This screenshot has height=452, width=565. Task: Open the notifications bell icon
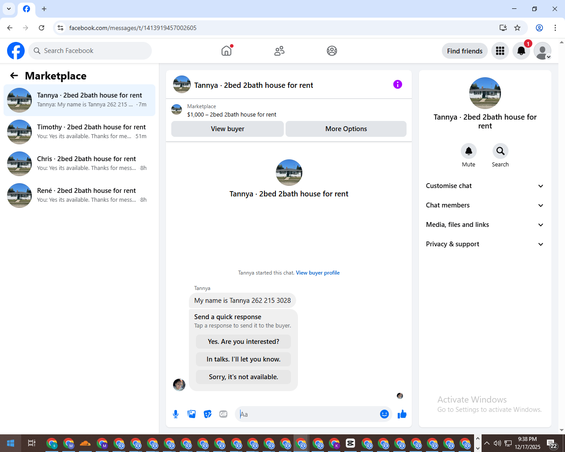point(521,51)
